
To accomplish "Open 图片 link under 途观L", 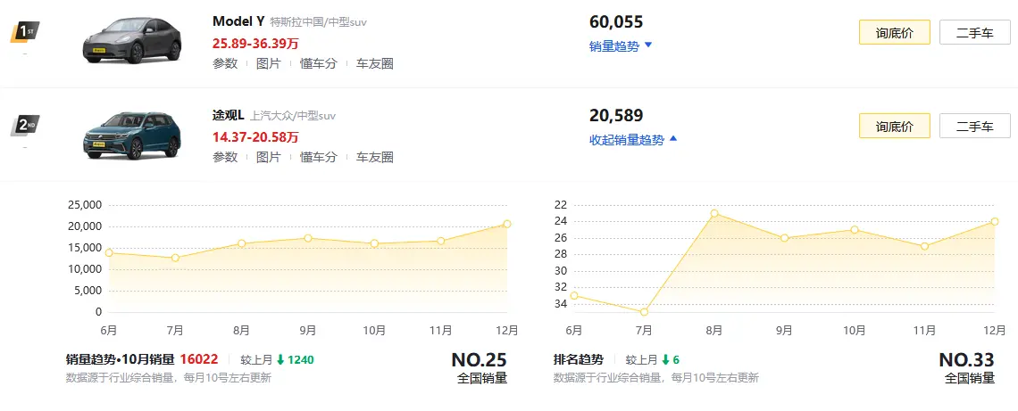I will [268, 157].
